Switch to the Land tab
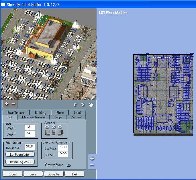 coord(77,112)
